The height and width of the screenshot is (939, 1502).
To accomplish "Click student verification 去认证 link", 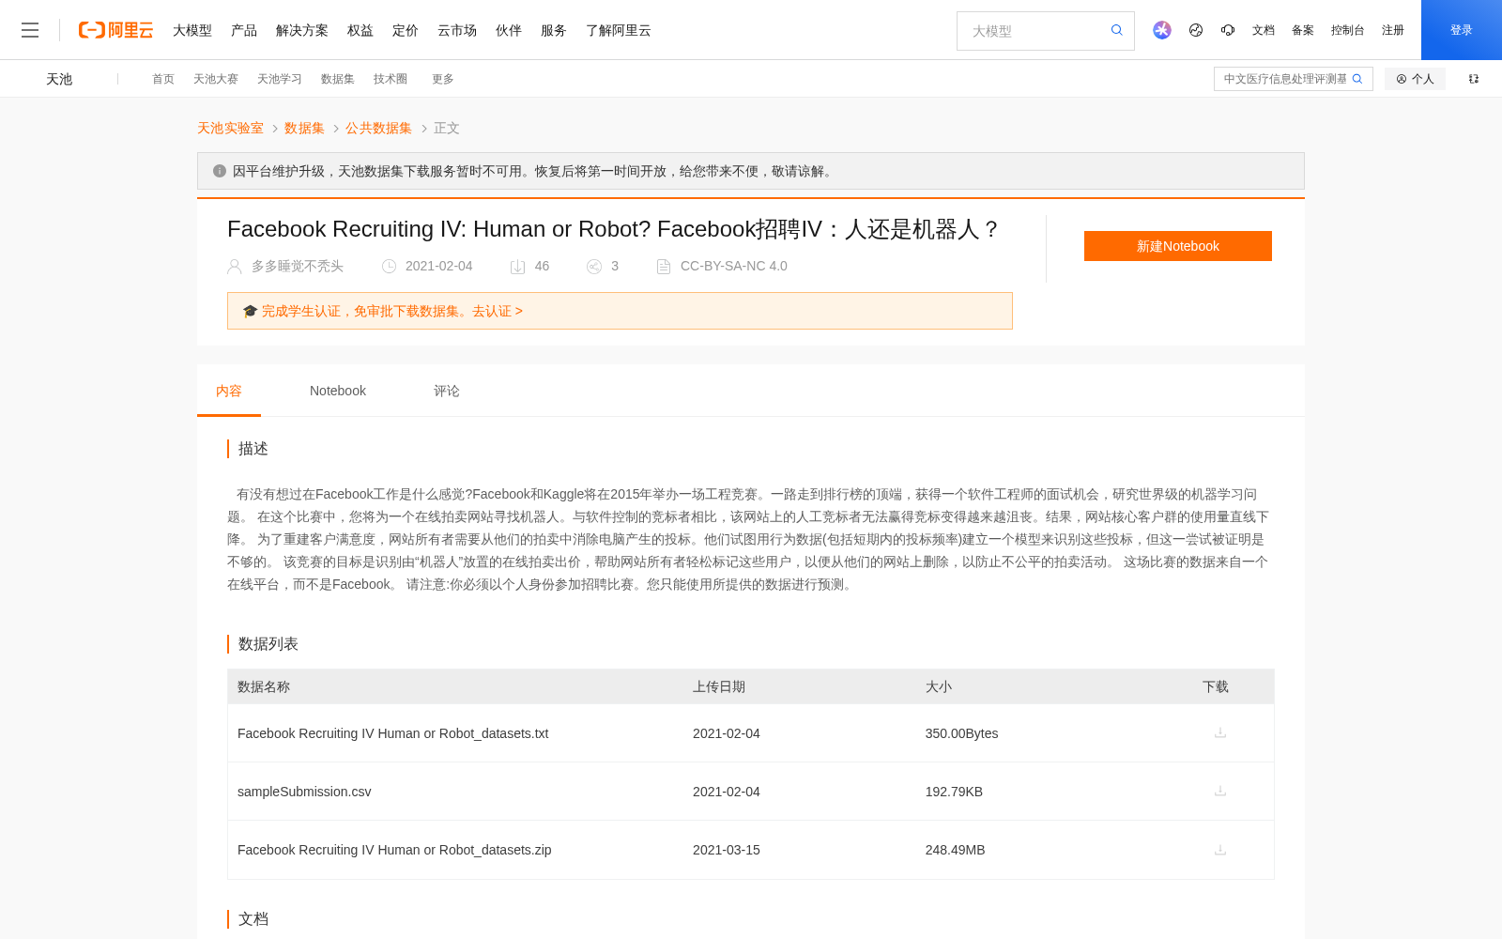I will (498, 311).
